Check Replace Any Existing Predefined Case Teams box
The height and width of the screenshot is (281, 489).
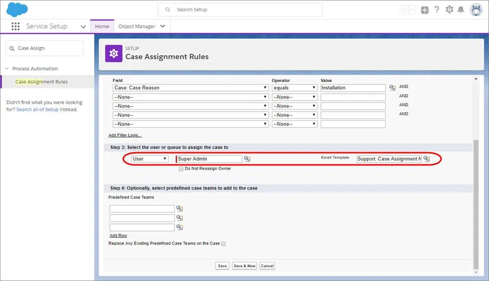223,243
